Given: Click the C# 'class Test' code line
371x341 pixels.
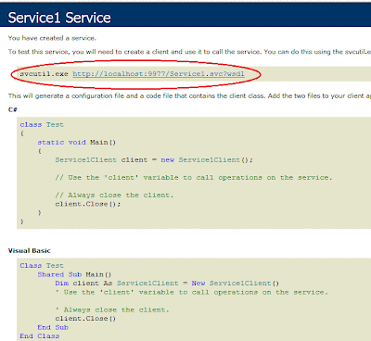Looking at the screenshot, I should point(42,124).
